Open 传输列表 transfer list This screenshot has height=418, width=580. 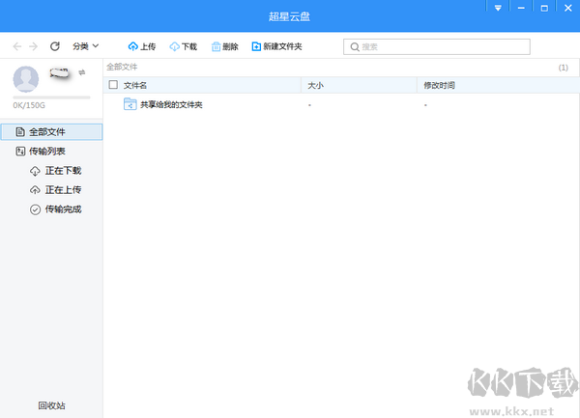[x=43, y=152]
